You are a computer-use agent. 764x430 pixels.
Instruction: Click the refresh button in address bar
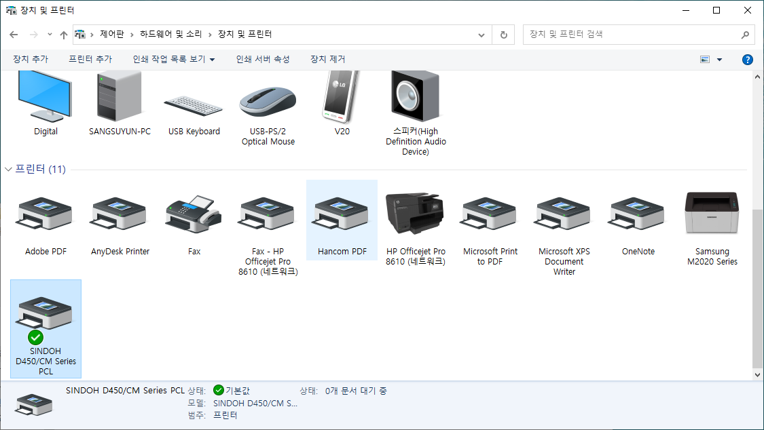tap(504, 35)
